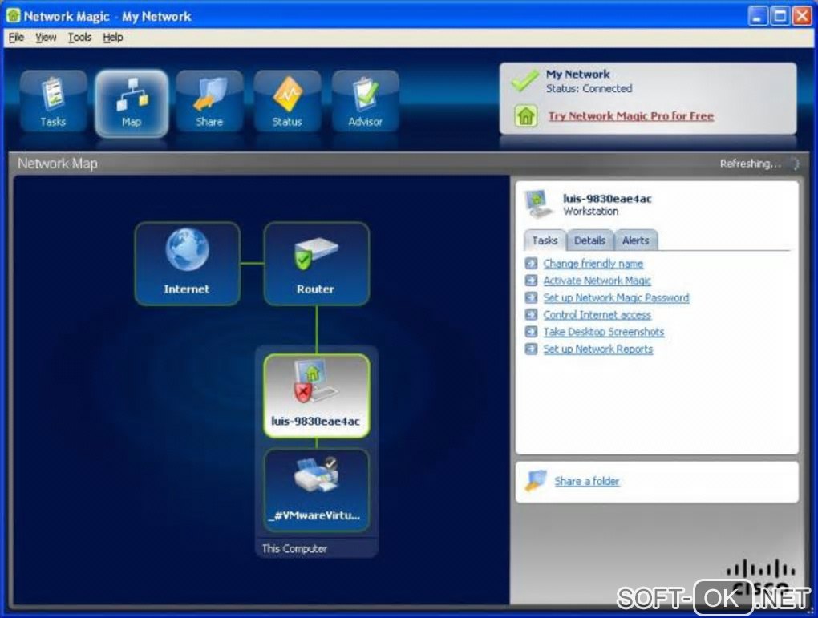The height and width of the screenshot is (618, 818).
Task: Click the green house Network Magic Pro icon
Action: [525, 115]
